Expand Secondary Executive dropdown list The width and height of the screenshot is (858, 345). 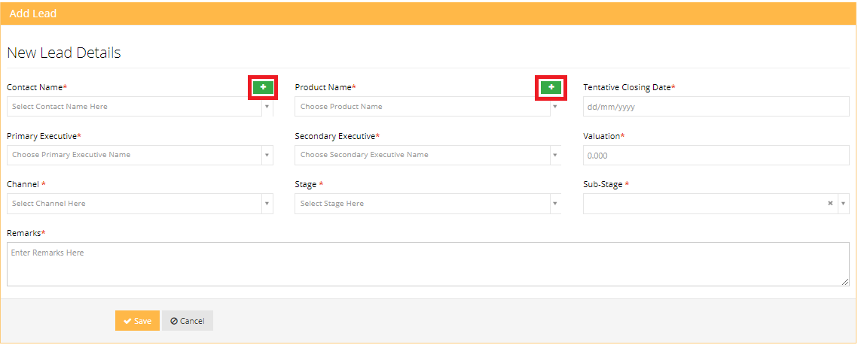pyautogui.click(x=422, y=155)
